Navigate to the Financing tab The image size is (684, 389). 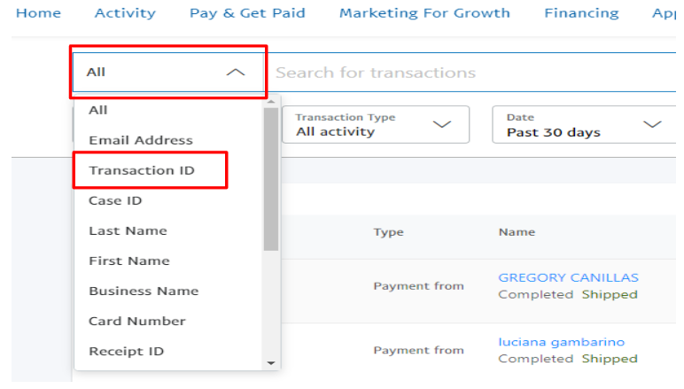click(x=581, y=13)
